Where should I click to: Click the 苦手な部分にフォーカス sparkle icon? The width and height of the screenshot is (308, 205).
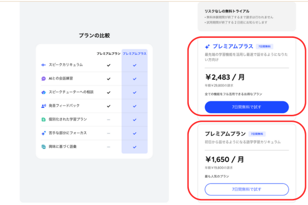[44, 133]
